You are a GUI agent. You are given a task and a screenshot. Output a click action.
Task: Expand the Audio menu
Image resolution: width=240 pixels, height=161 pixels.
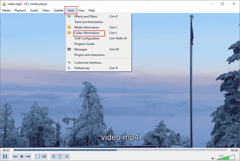34,10
